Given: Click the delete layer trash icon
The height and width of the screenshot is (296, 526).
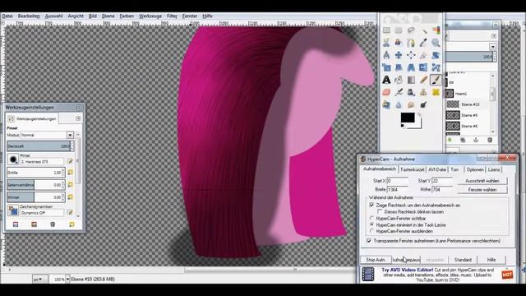Looking at the screenshot, I should point(490,140).
